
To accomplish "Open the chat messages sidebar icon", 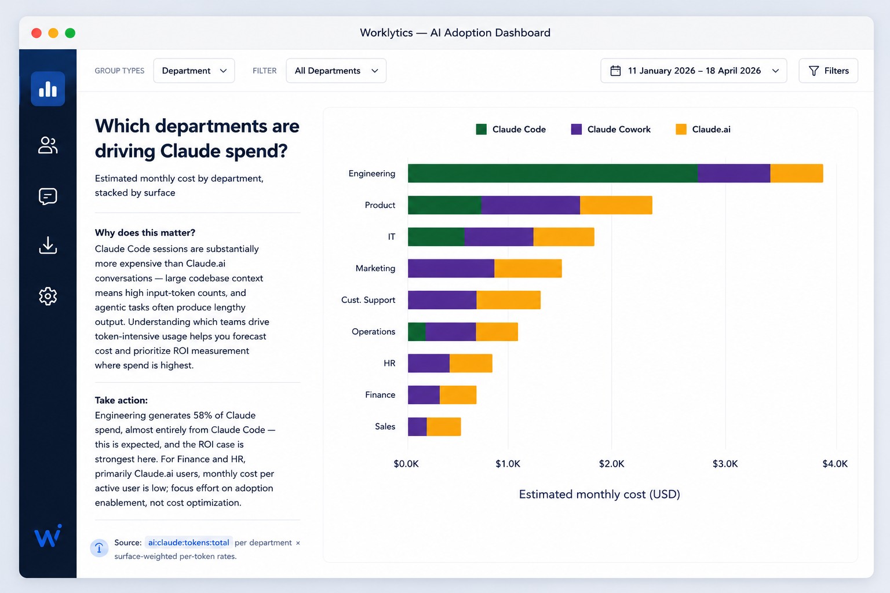I will 48,196.
